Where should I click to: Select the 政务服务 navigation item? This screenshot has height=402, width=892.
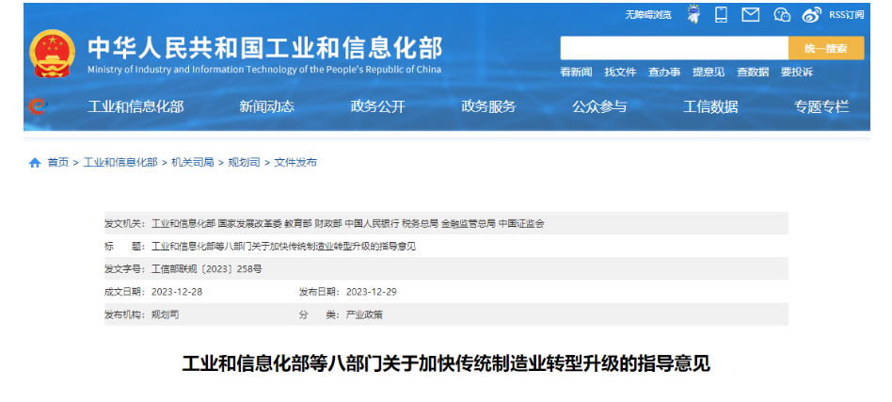tap(488, 106)
